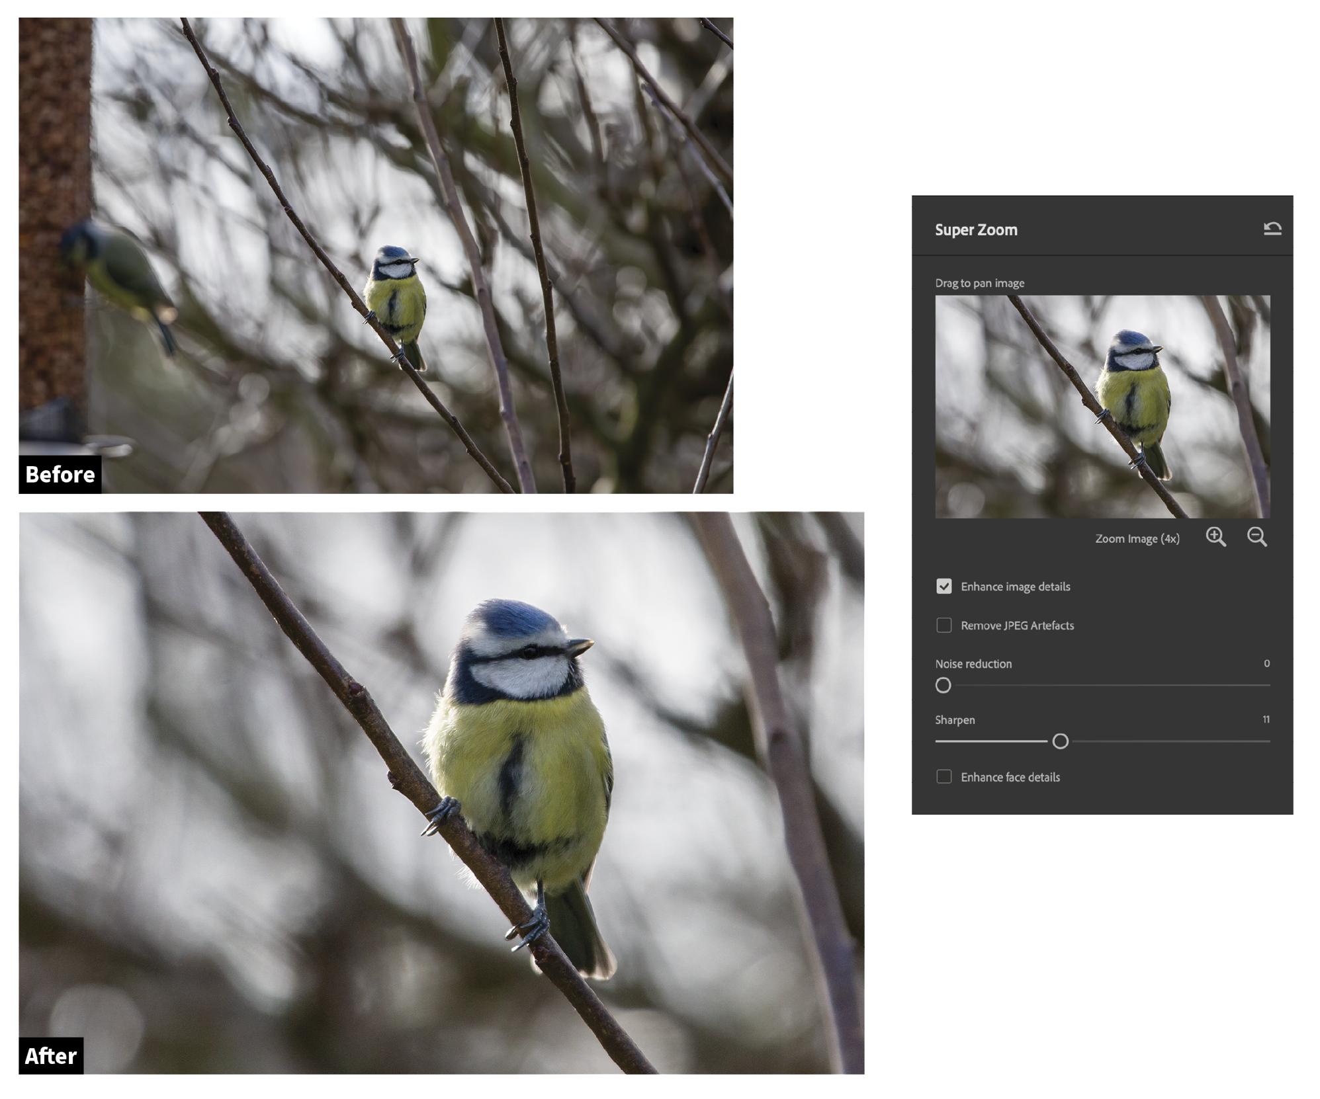Uncheck Enhance image details checkbox
The height and width of the screenshot is (1099, 1320).
[x=944, y=587]
